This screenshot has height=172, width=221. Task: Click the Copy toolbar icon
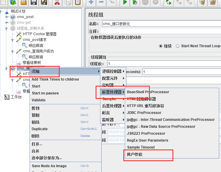[x=67, y=2]
